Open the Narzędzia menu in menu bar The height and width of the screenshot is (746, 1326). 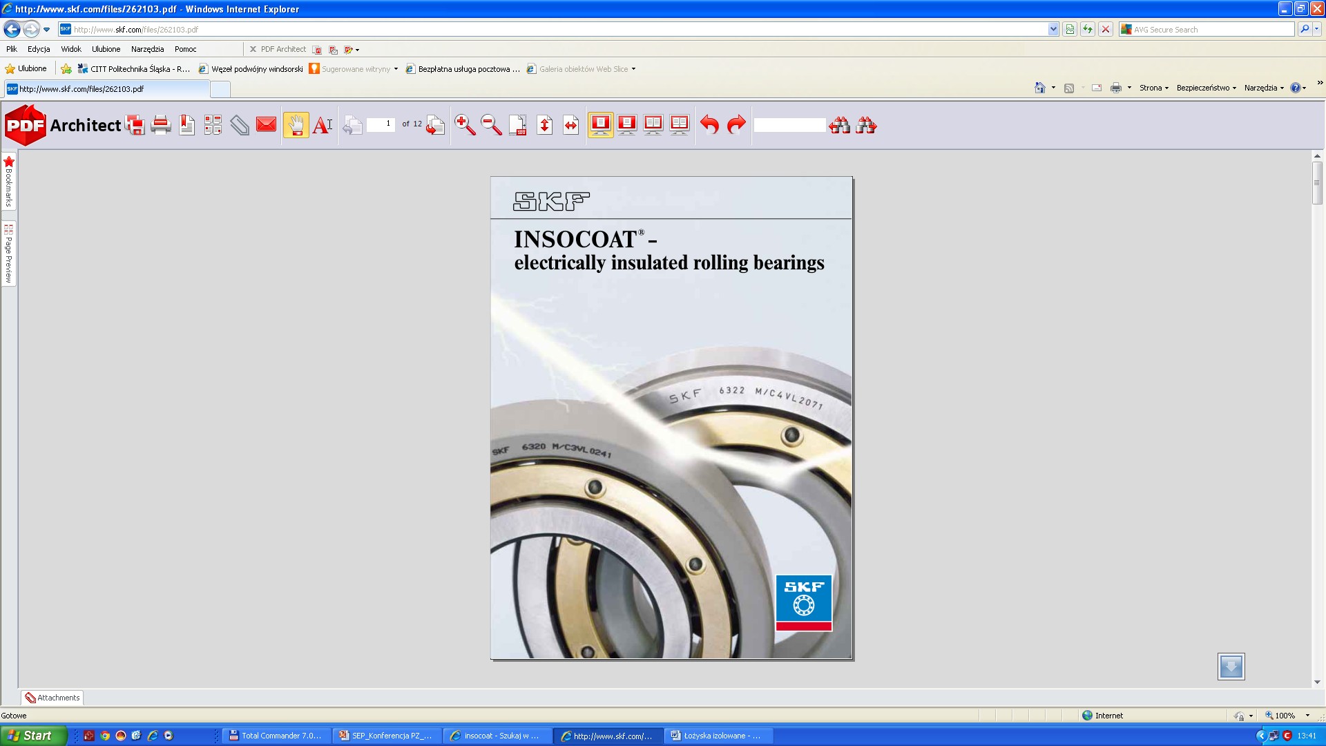[148, 49]
